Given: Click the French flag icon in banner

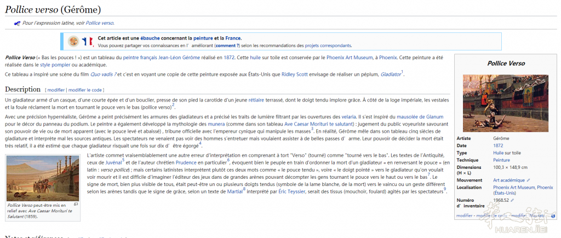Looking at the screenshot, I should click(x=87, y=41).
